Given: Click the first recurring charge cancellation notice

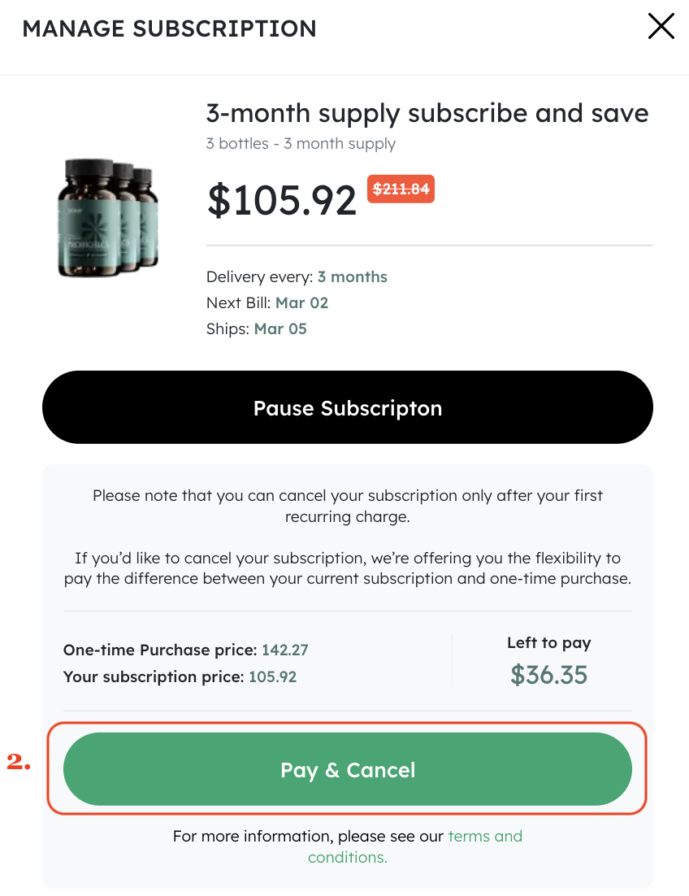Looking at the screenshot, I should tap(348, 506).
